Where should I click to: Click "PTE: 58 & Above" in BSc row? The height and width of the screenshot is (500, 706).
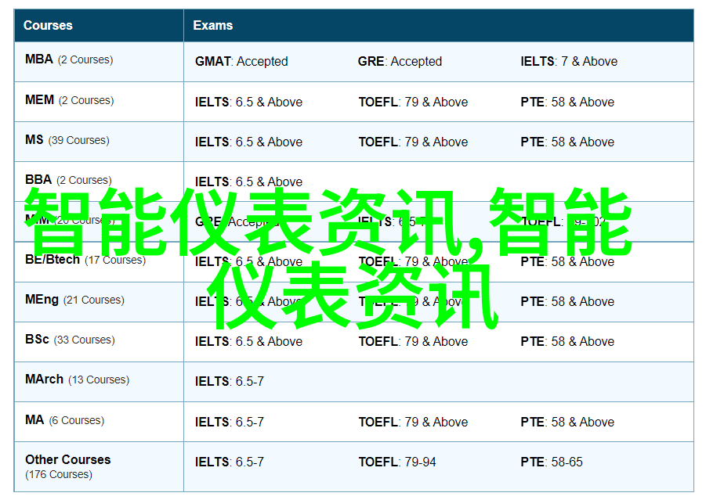[567, 342]
